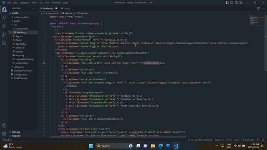Open clock and date in taskbar
The height and width of the screenshot is (150, 267).
[253, 146]
